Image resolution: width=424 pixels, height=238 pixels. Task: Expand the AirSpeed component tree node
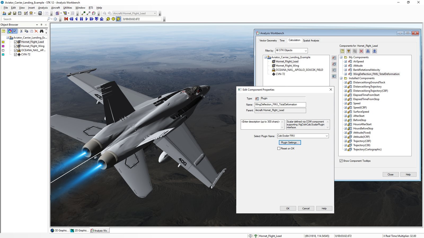[346, 62]
